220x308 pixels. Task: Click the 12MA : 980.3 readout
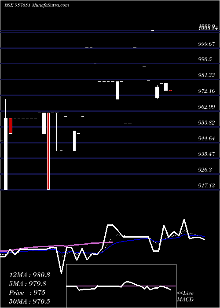29,275
